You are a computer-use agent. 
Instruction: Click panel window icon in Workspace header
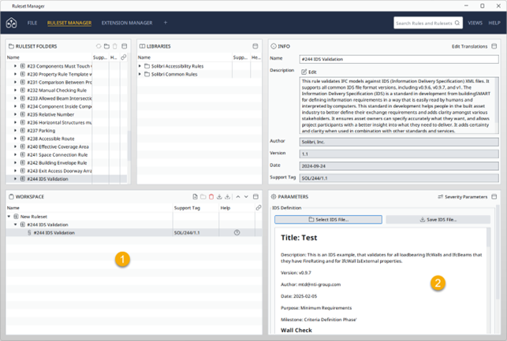(x=255, y=197)
